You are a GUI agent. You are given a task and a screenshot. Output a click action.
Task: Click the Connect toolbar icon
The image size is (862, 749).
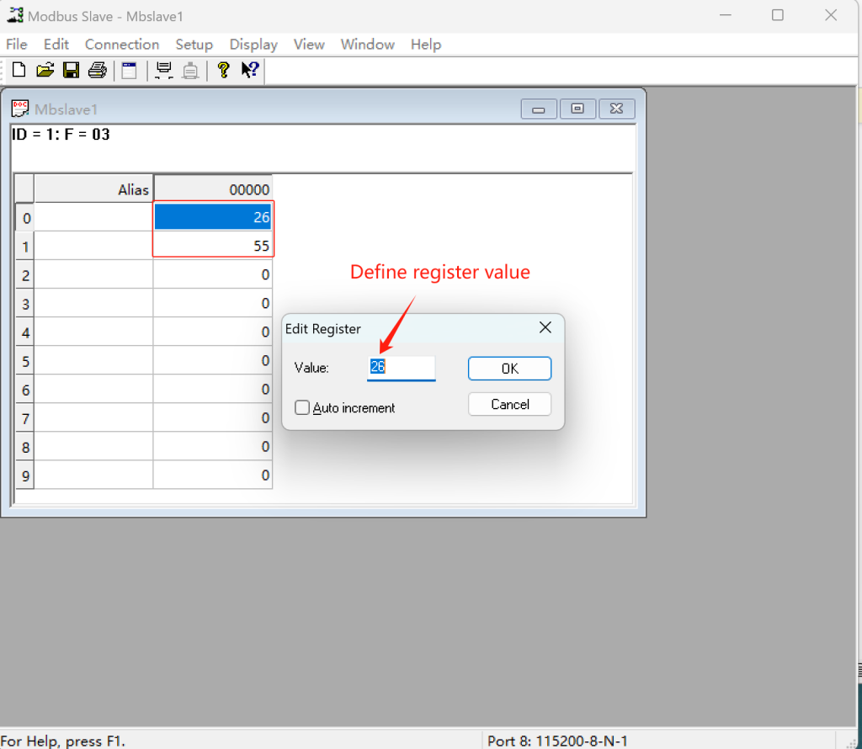164,70
